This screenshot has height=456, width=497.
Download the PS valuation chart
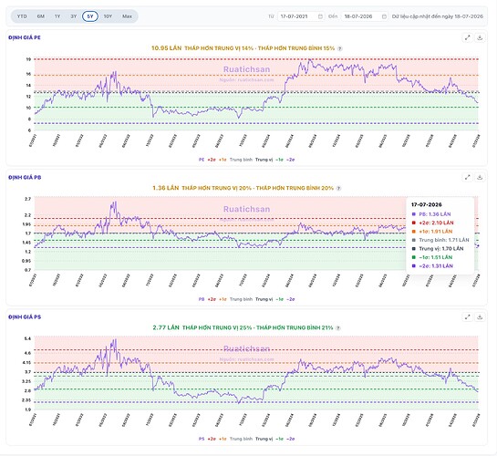pyautogui.click(x=480, y=316)
